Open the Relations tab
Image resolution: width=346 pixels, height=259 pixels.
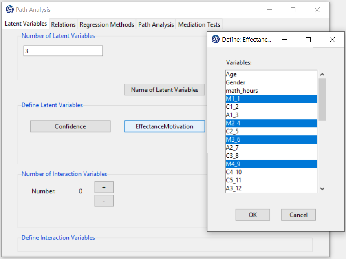pos(63,24)
